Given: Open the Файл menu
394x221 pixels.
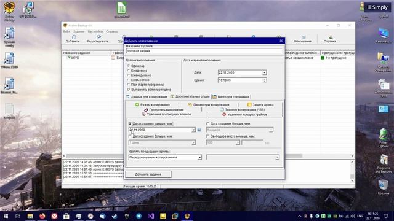Looking at the screenshot, I should point(66,31).
